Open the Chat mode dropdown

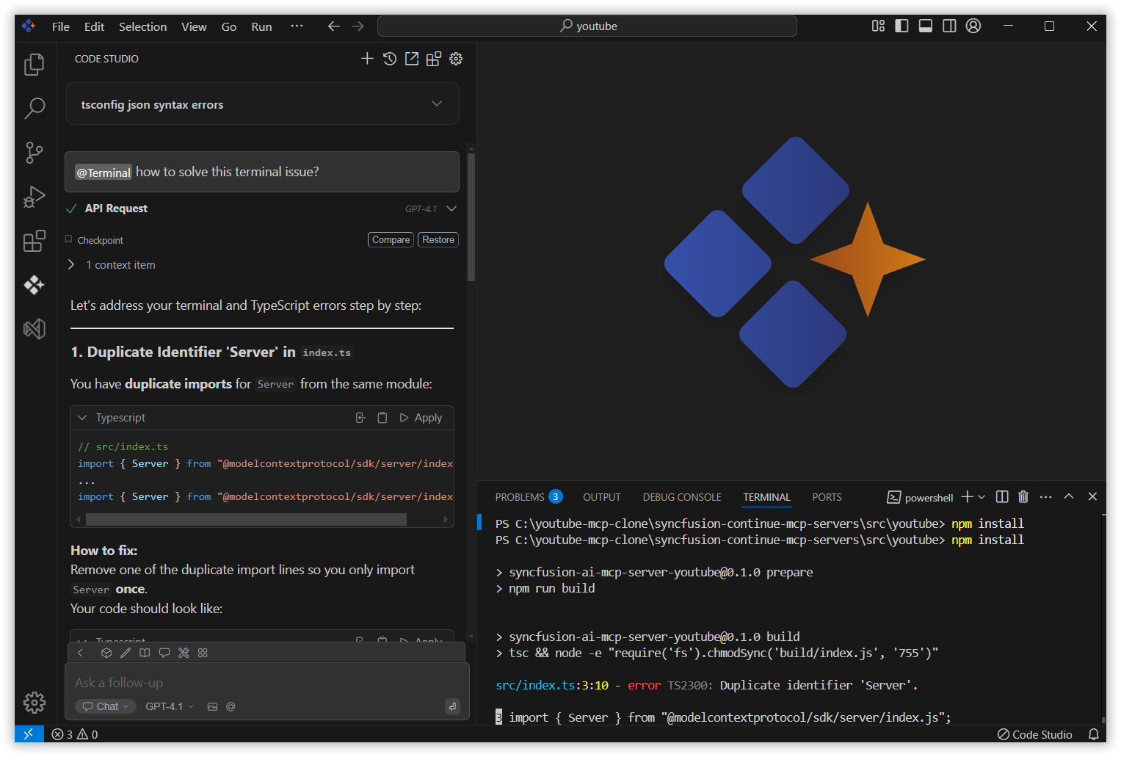(106, 706)
